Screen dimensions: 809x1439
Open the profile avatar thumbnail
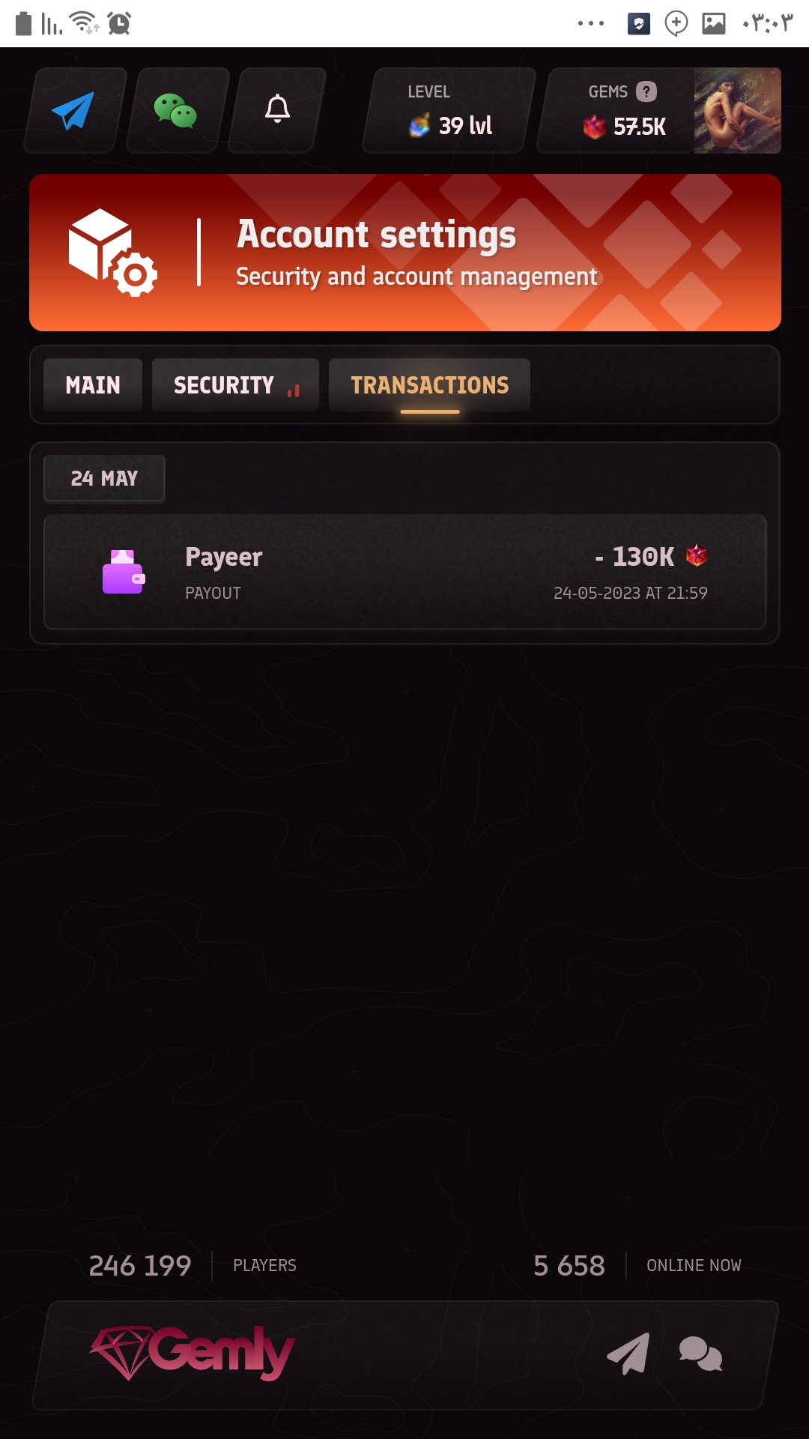tap(738, 111)
